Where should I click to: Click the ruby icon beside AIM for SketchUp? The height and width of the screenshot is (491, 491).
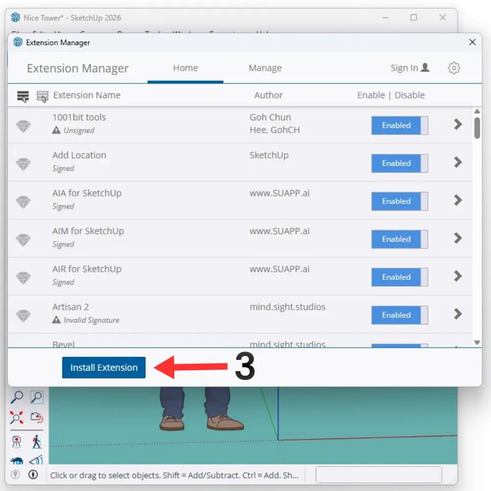[x=24, y=240]
